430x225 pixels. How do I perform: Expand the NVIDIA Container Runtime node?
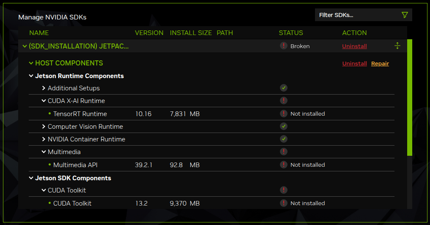click(44, 139)
